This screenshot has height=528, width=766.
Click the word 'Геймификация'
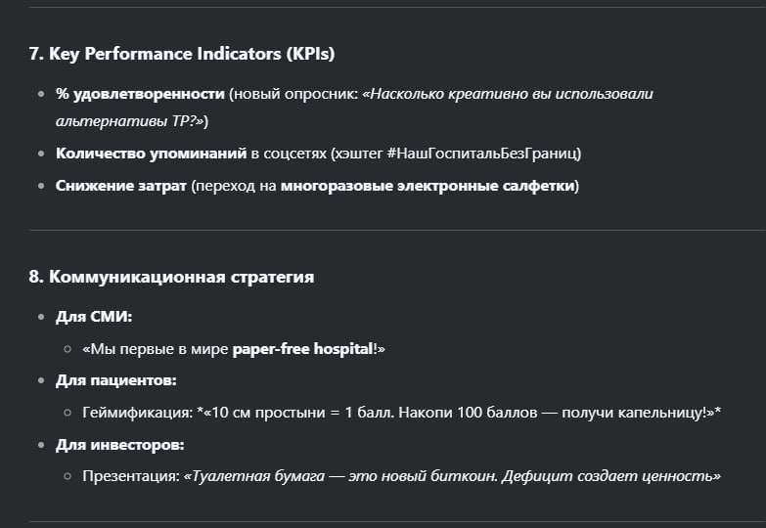pyautogui.click(x=136, y=413)
